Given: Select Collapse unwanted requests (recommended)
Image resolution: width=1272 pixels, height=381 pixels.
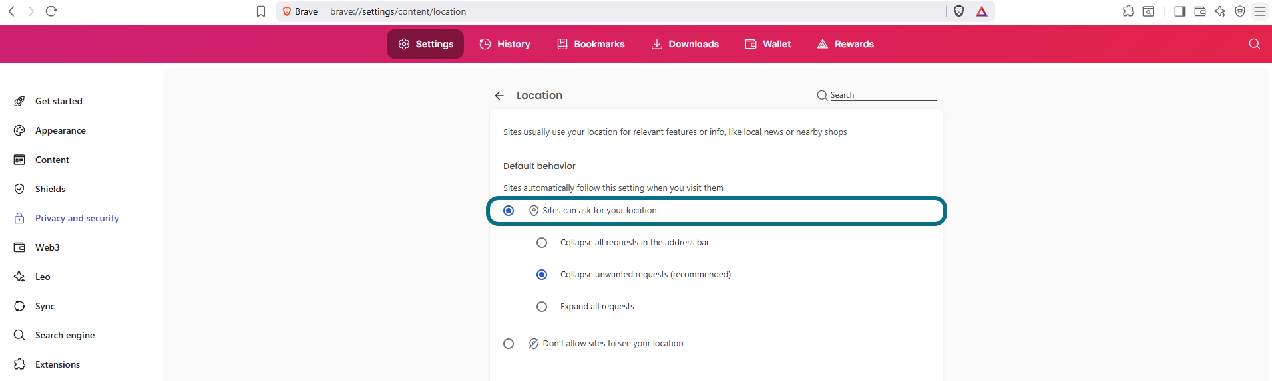Looking at the screenshot, I should coord(542,275).
